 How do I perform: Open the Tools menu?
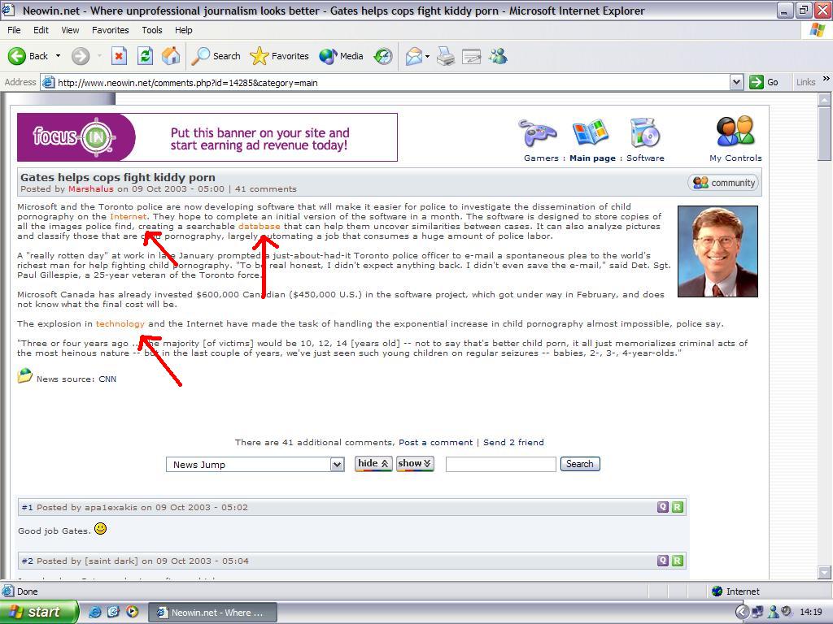tap(152, 30)
